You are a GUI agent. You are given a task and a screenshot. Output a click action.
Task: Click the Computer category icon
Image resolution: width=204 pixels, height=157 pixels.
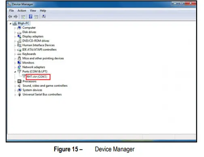click(x=19, y=28)
